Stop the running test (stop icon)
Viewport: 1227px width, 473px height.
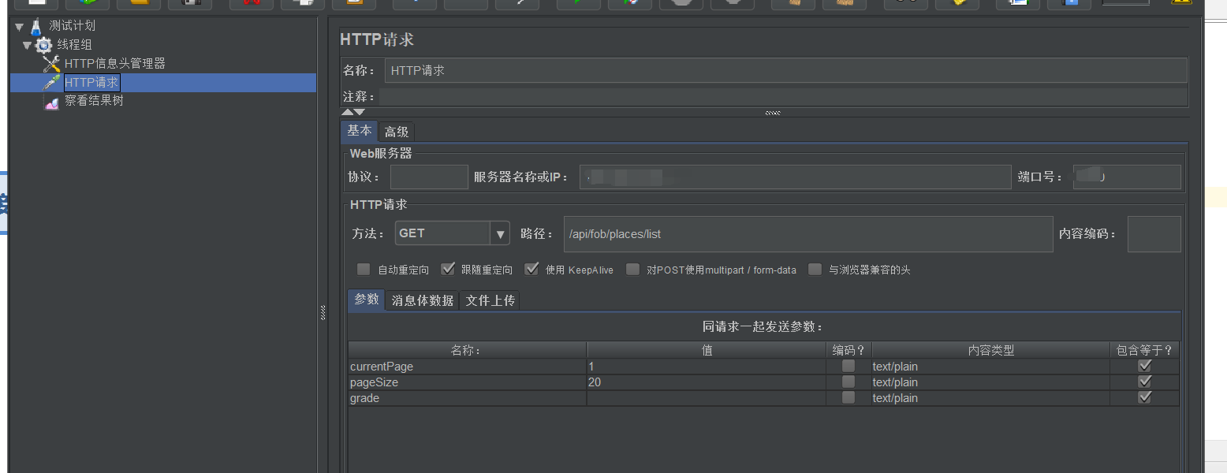coord(681,2)
